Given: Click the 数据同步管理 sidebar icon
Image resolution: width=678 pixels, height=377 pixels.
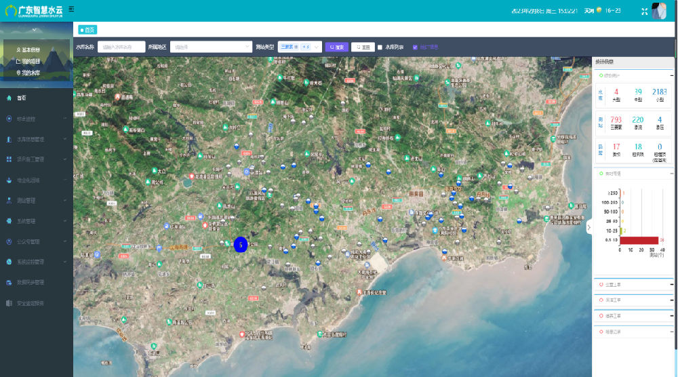Looking at the screenshot, I should click(9, 282).
